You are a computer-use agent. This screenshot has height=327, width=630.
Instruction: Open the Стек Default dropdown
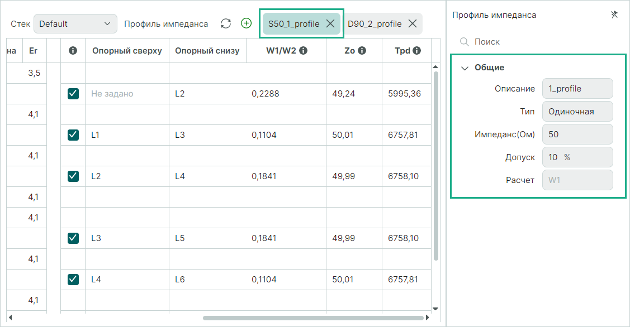point(75,24)
